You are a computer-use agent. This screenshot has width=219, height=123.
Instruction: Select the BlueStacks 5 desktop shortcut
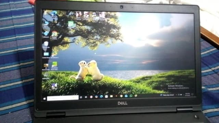[x=54, y=55]
